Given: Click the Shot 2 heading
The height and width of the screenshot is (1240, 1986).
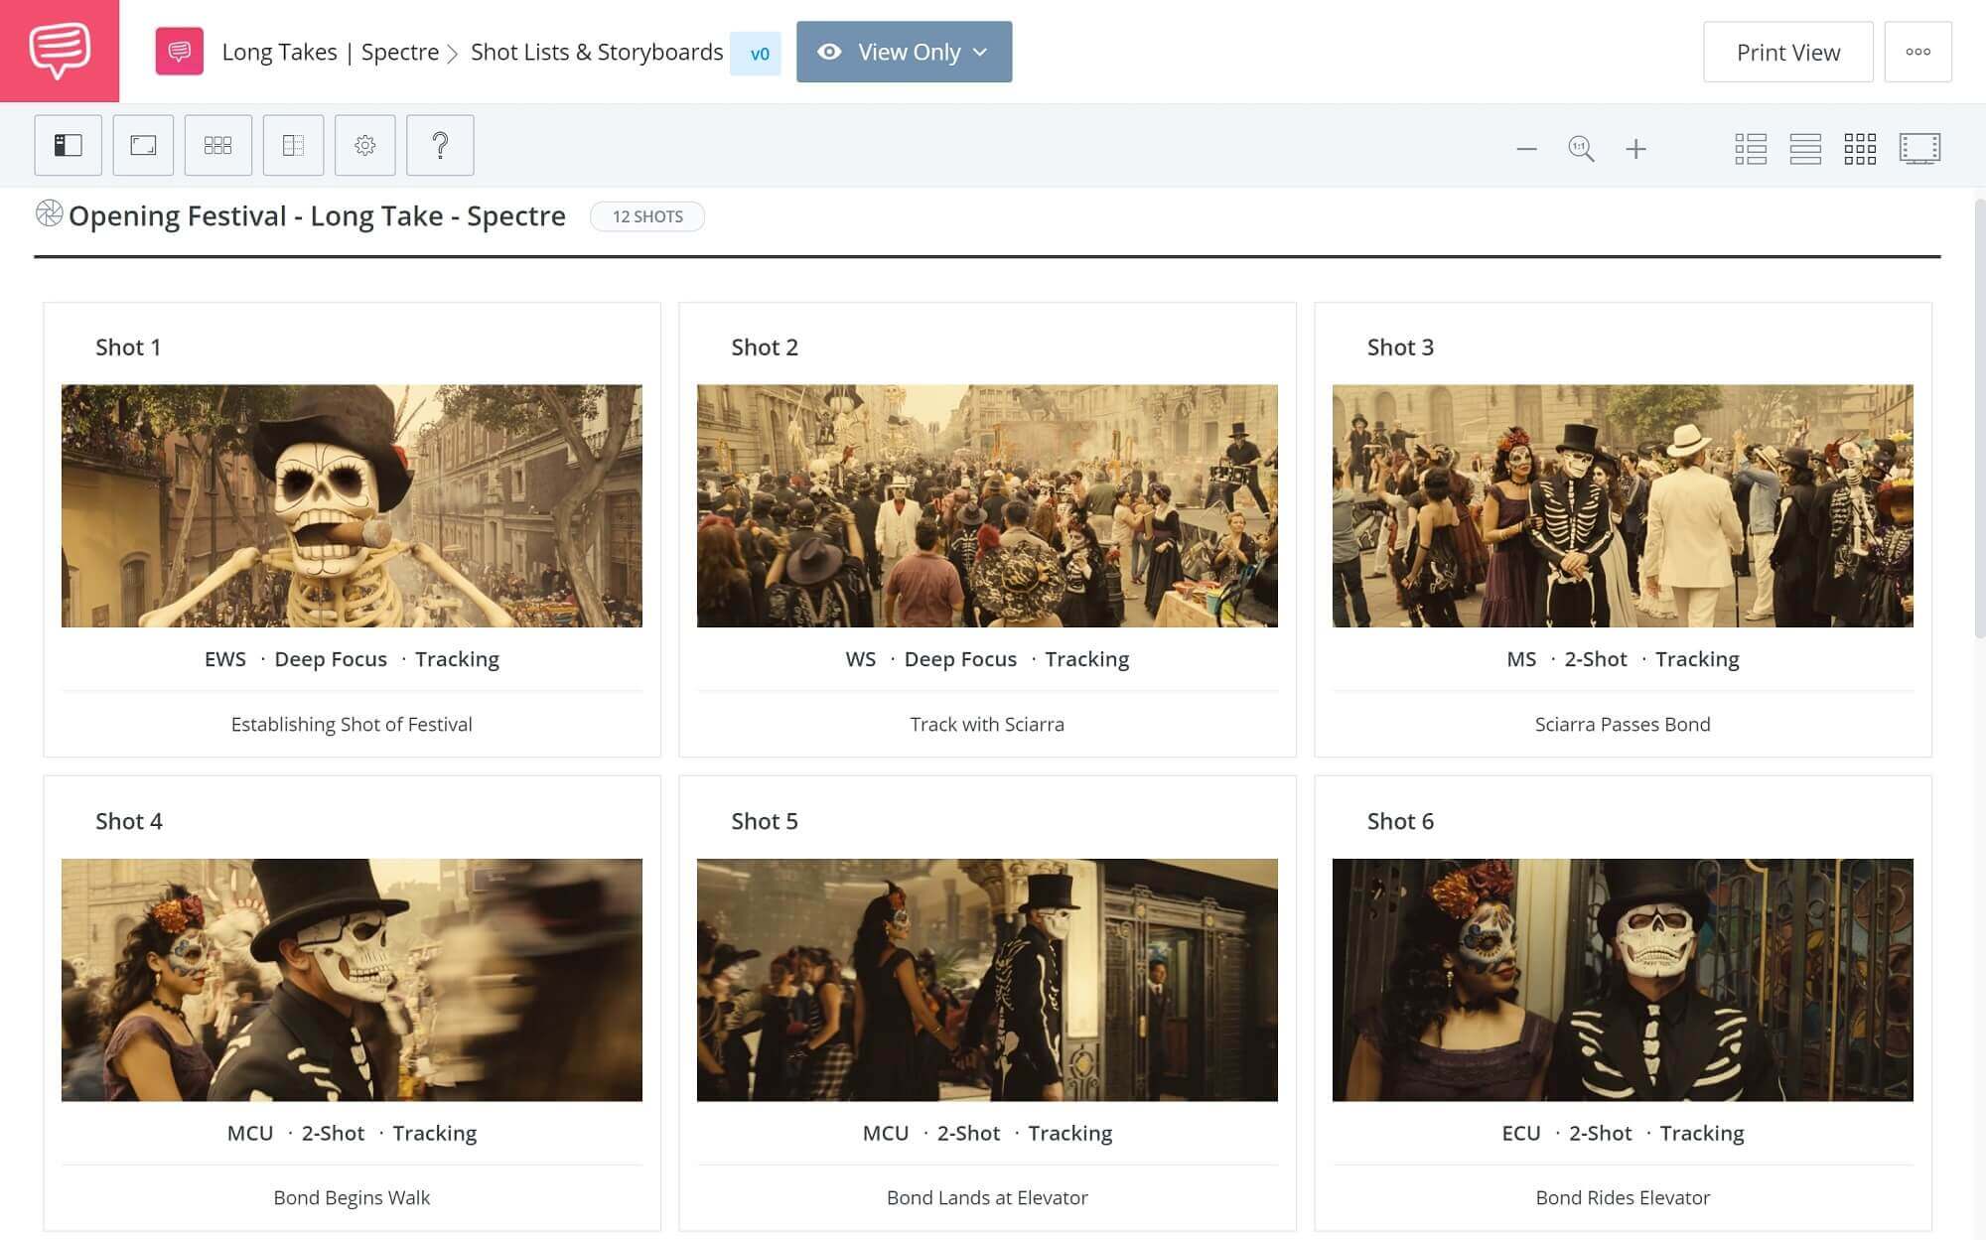Looking at the screenshot, I should [765, 346].
